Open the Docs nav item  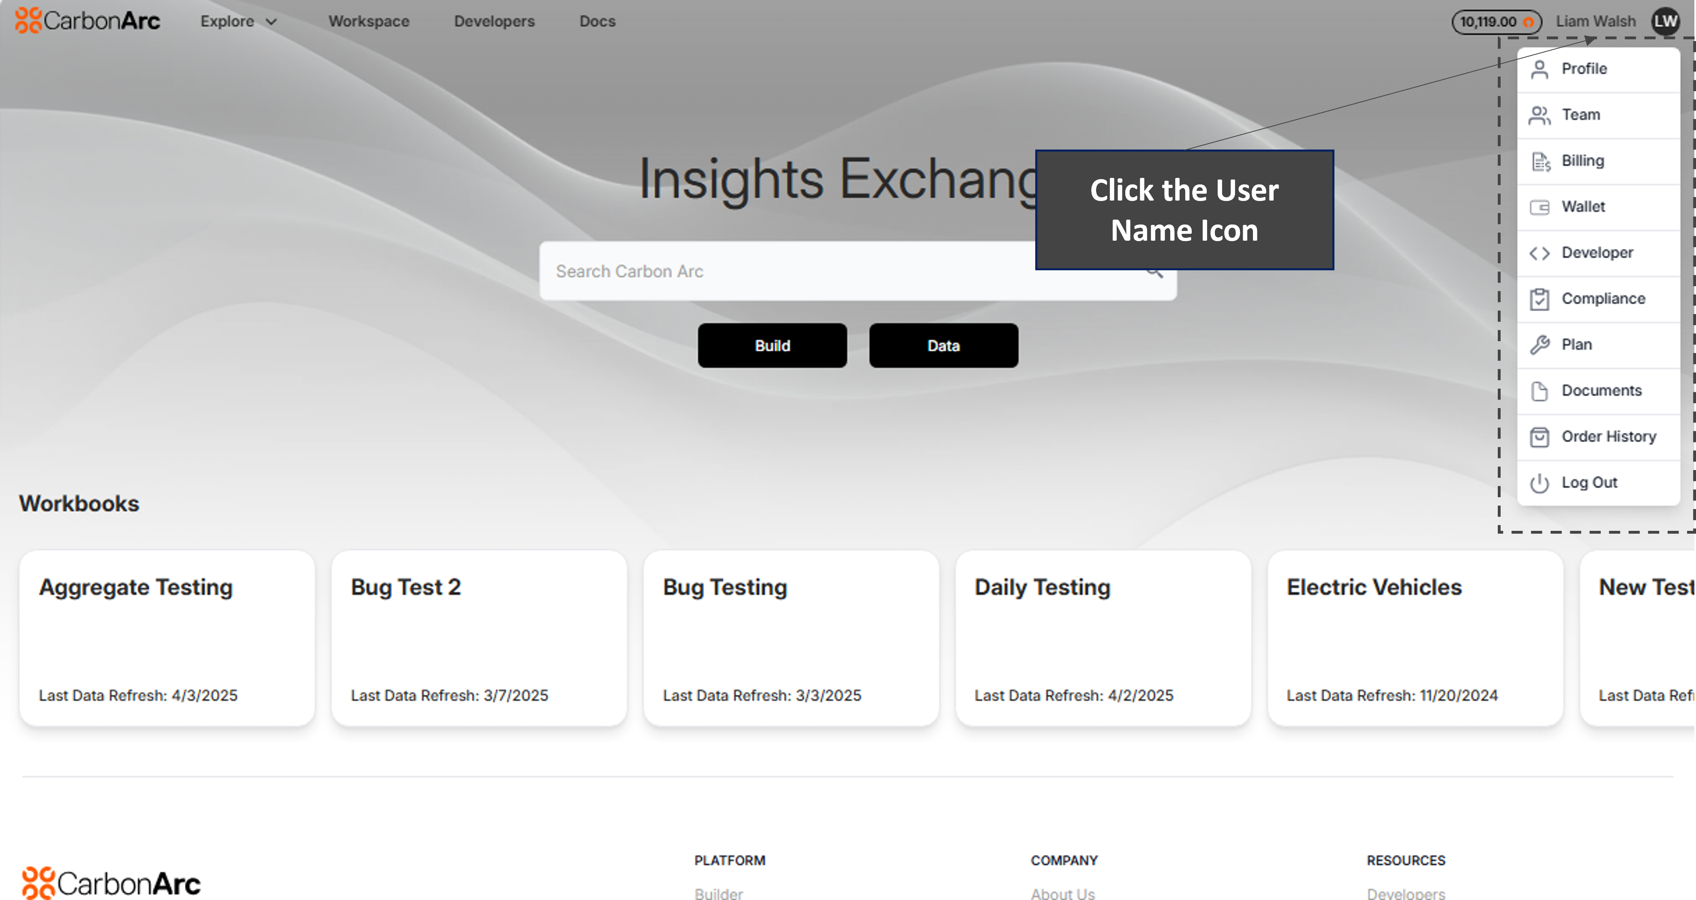click(x=597, y=21)
